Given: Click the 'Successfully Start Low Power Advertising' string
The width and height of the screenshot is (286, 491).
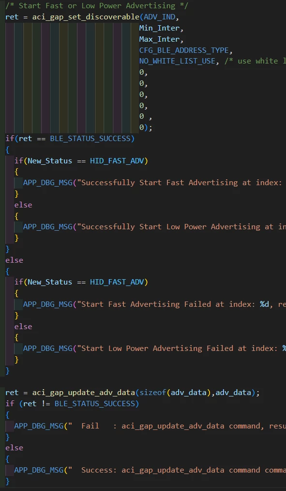Looking at the screenshot, I should point(181,227).
